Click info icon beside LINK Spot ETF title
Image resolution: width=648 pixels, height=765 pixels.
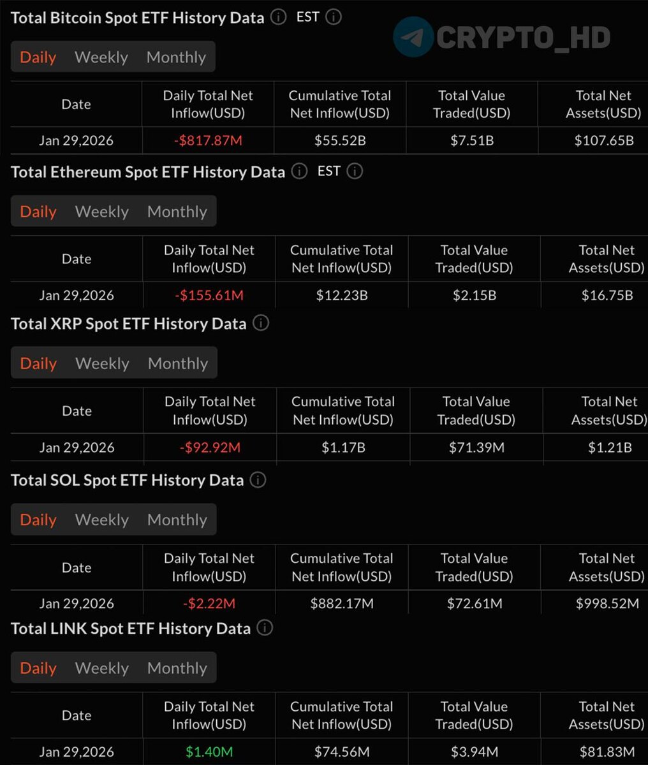[265, 628]
